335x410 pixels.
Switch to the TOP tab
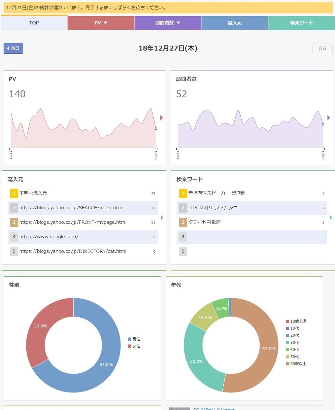pos(34,23)
